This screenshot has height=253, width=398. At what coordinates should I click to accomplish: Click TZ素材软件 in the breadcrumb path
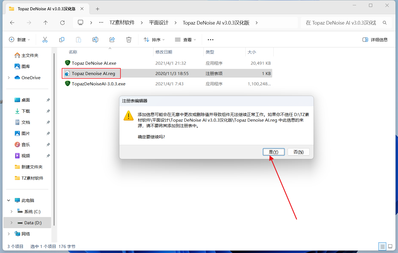(x=122, y=23)
